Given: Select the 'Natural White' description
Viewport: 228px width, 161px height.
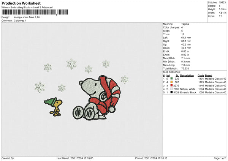Looking at the screenshot, I should [x=188, y=89].
